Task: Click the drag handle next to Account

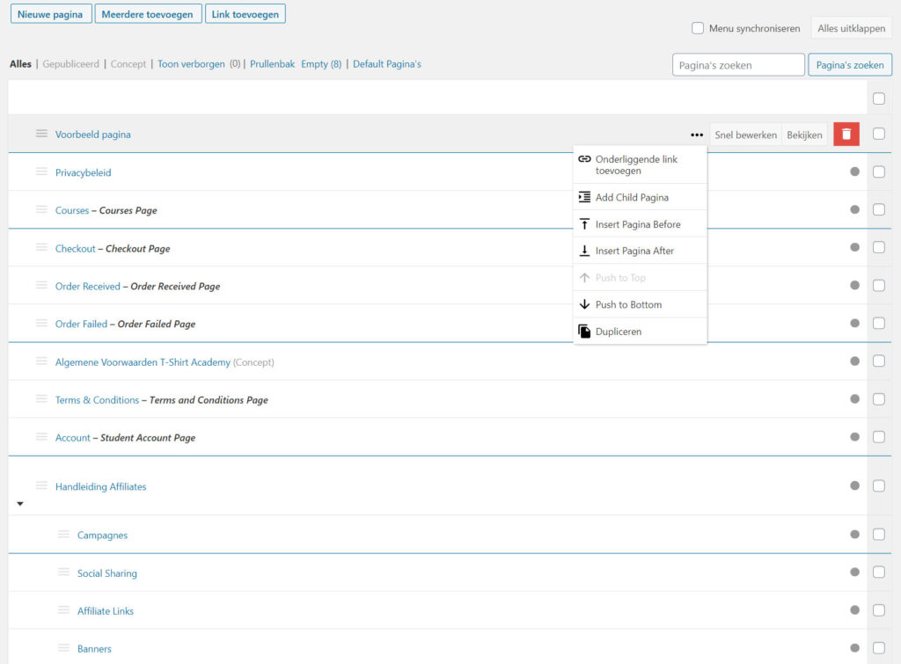Action: coord(41,437)
